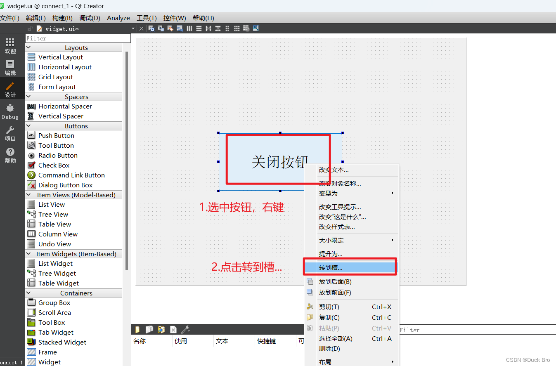Viewport: 556px width, 366px height.
Task: Click the widget box Filter input field
Action: click(78, 38)
